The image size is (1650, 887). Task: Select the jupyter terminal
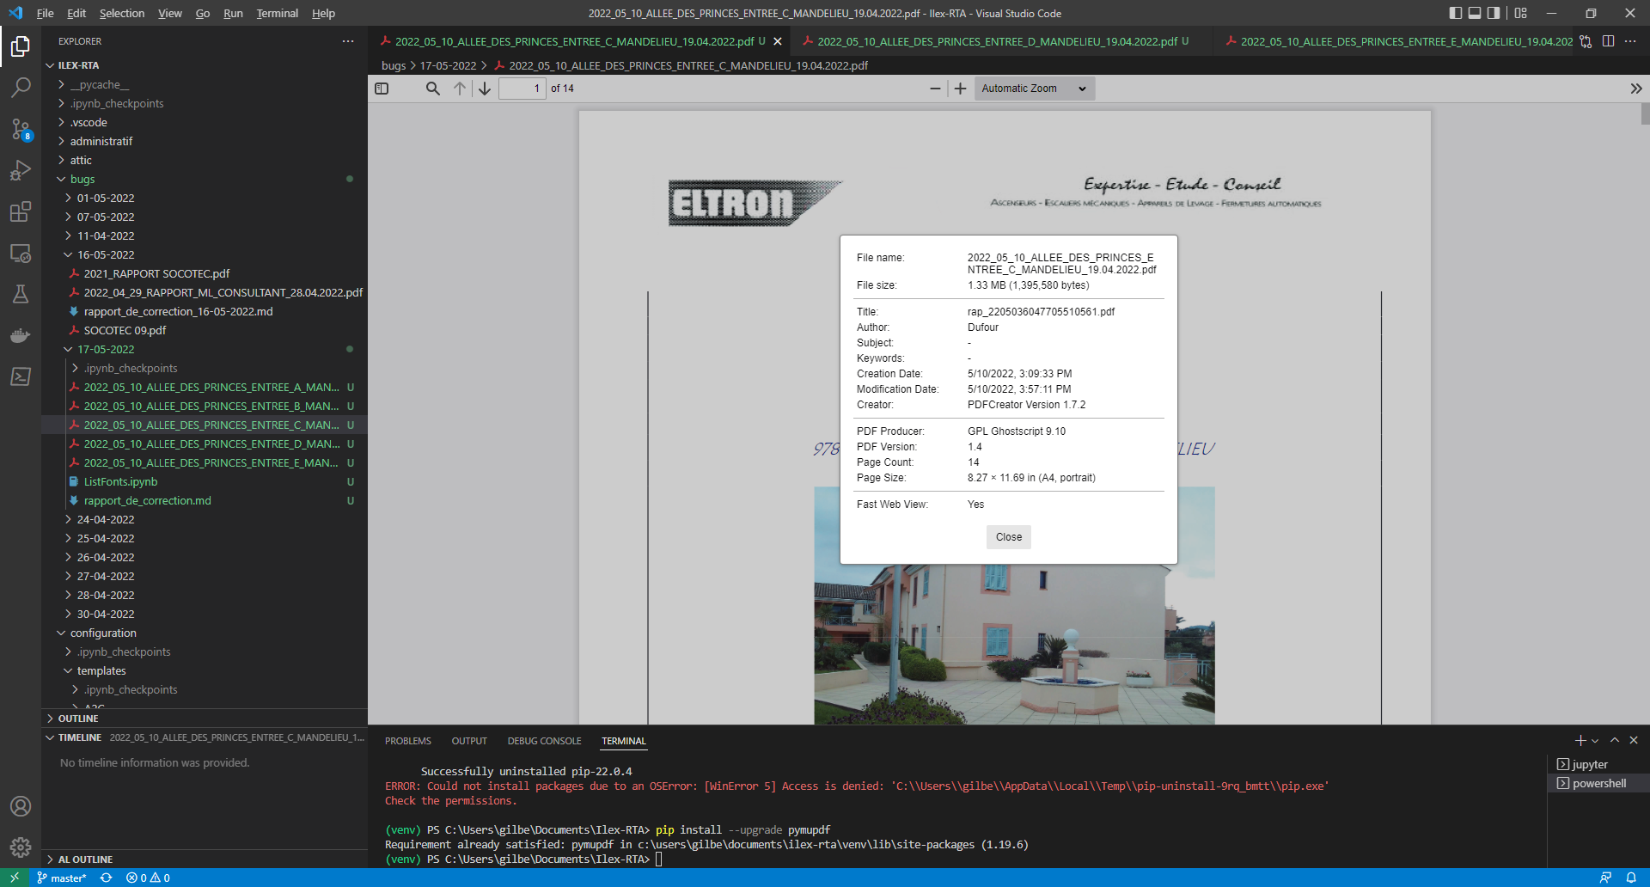pos(1598,764)
